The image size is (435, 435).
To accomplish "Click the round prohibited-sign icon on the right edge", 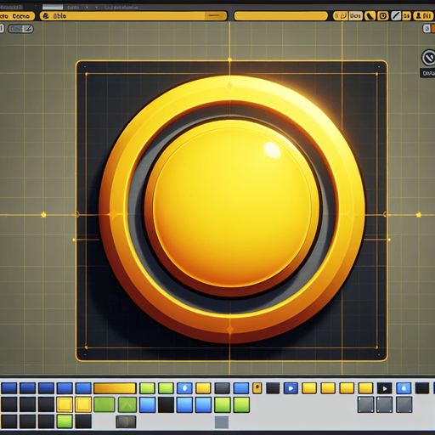I will (x=429, y=58).
